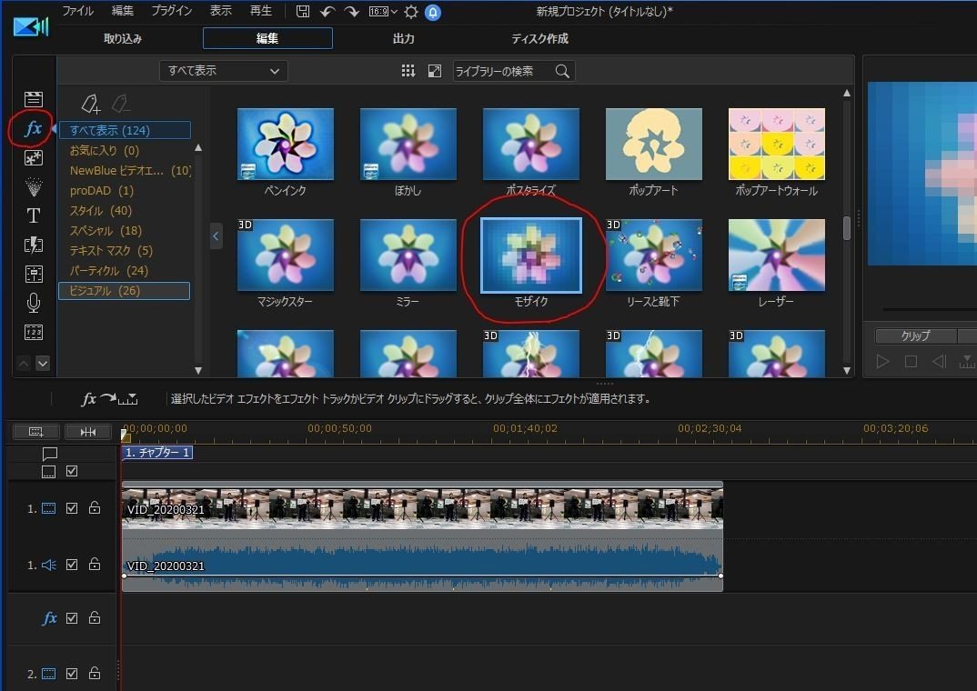Viewport: 977px width, 691px height.
Task: Open the 16:9 aspect ratio dropdown
Action: pyautogui.click(x=383, y=12)
